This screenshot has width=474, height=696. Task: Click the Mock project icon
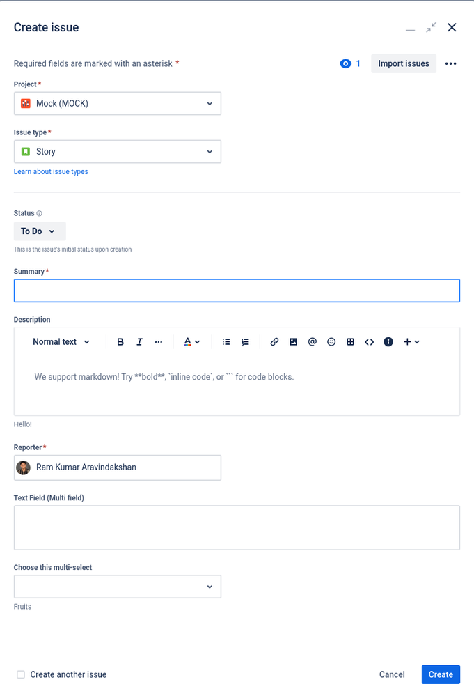[26, 103]
